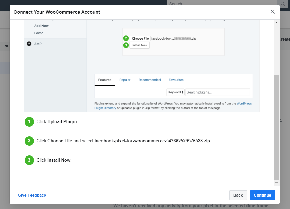Click Add New in the plugins sidebar

tap(41, 26)
